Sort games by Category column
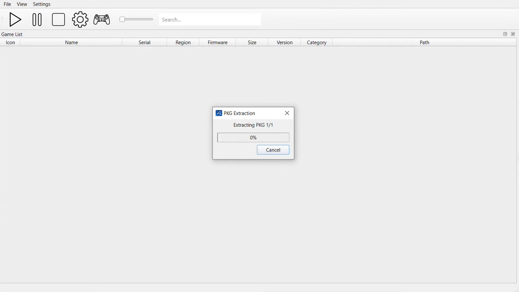Image resolution: width=519 pixels, height=292 pixels. (316, 42)
